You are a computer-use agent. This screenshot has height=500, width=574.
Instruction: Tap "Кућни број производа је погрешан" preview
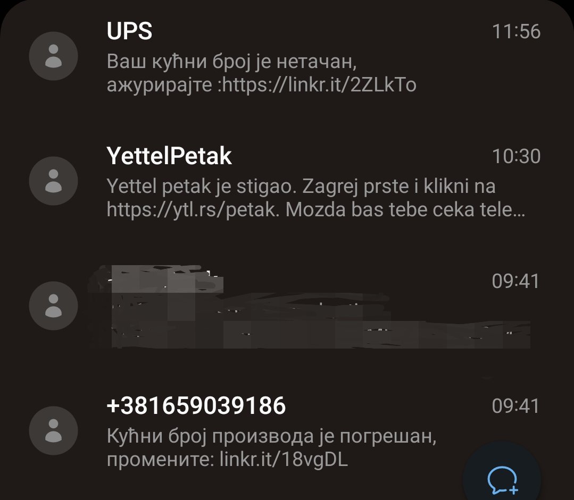(x=272, y=436)
